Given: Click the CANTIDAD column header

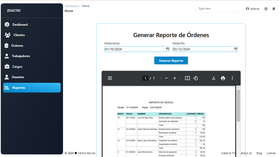Looking at the screenshot, I should 191,114.
